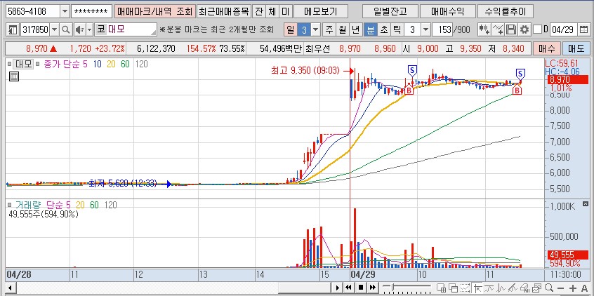Click the data grid icon under 대모
The height and width of the screenshot is (296, 594).
click(x=13, y=76)
